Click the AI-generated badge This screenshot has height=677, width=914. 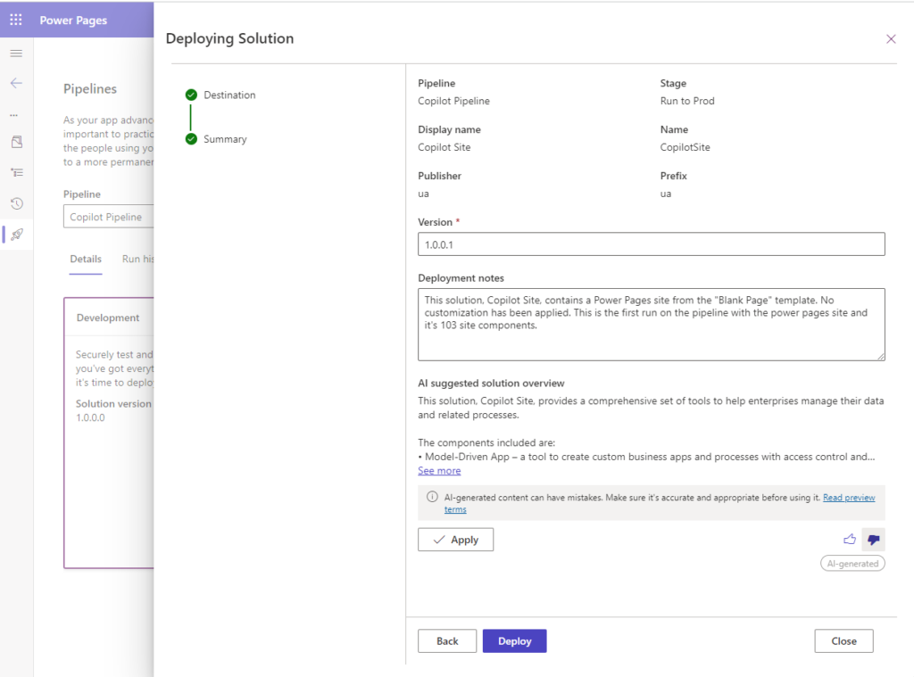[x=852, y=564]
